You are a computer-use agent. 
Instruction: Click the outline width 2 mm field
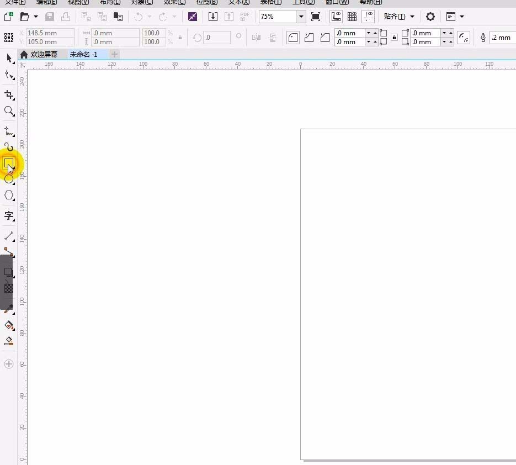click(503, 38)
